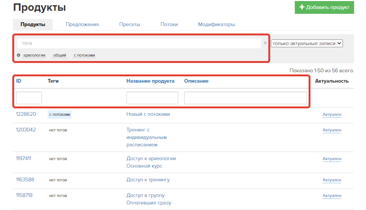Open product Новый с потоками
366x210 pixels.
click(x=148, y=114)
